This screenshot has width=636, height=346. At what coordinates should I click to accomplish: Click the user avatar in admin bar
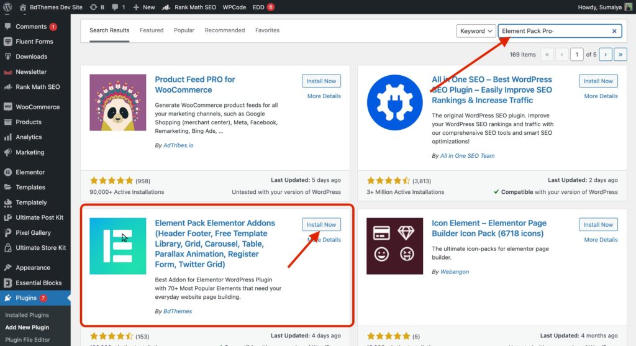[x=628, y=7]
